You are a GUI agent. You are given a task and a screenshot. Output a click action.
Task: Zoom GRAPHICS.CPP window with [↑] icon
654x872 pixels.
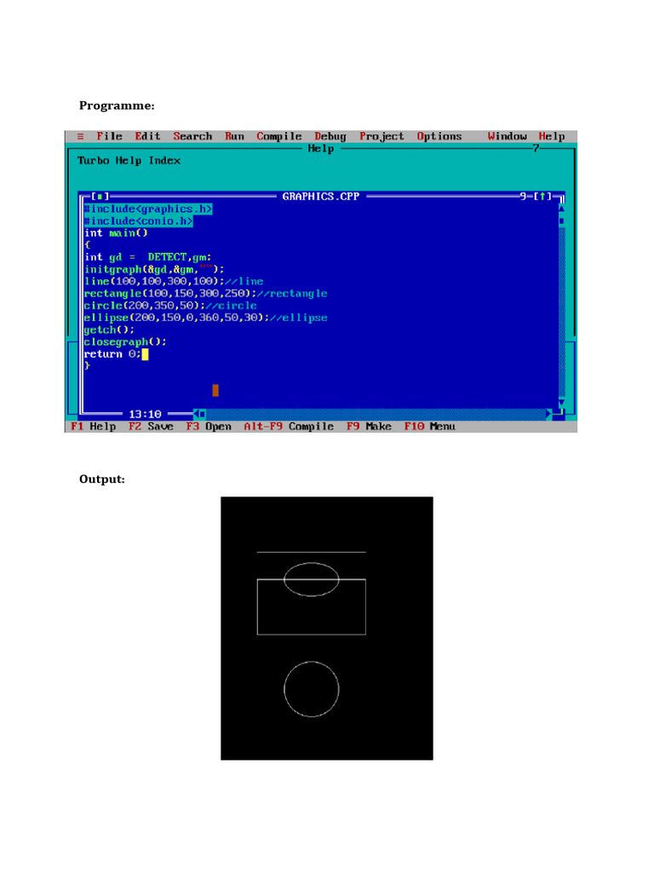[x=542, y=197]
